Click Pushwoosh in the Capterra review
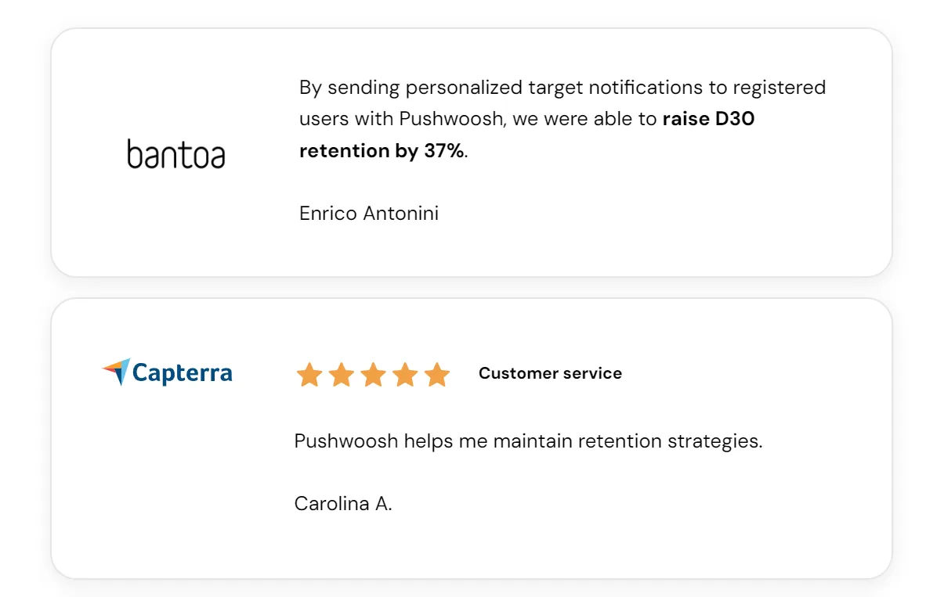The image size is (926, 597). click(346, 441)
